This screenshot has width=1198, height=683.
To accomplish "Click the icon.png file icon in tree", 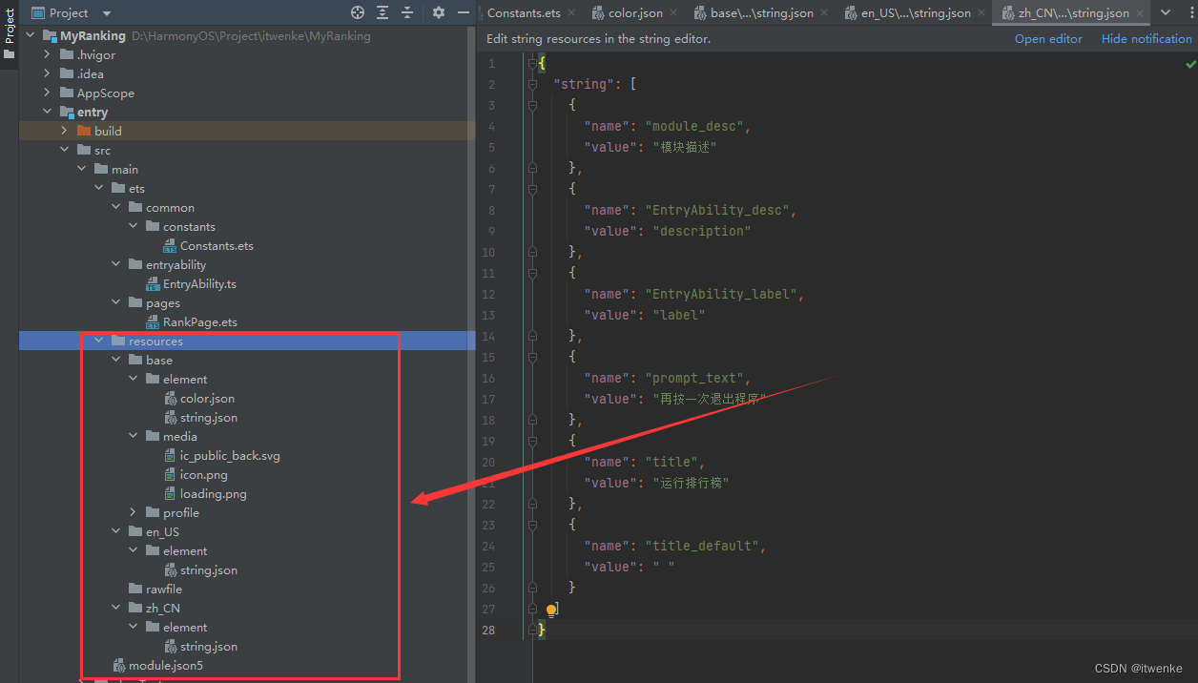I will (170, 475).
